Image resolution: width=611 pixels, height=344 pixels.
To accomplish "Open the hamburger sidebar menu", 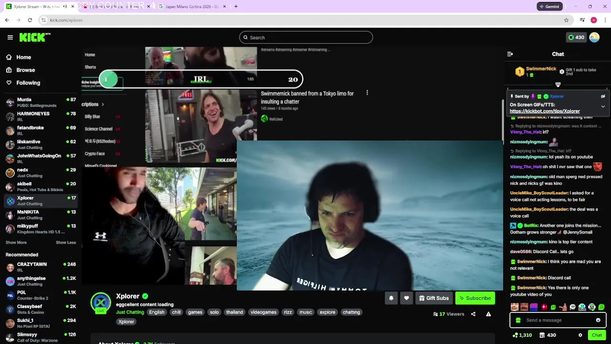I will click(x=10, y=37).
